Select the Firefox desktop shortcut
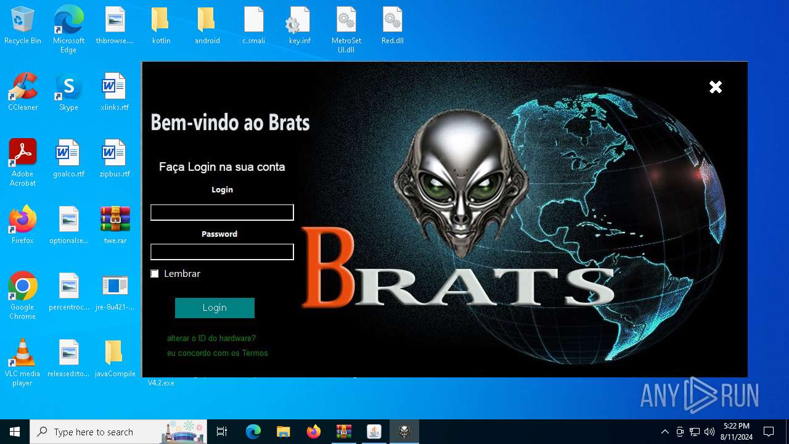Screen dimensions: 789x444 point(23,226)
